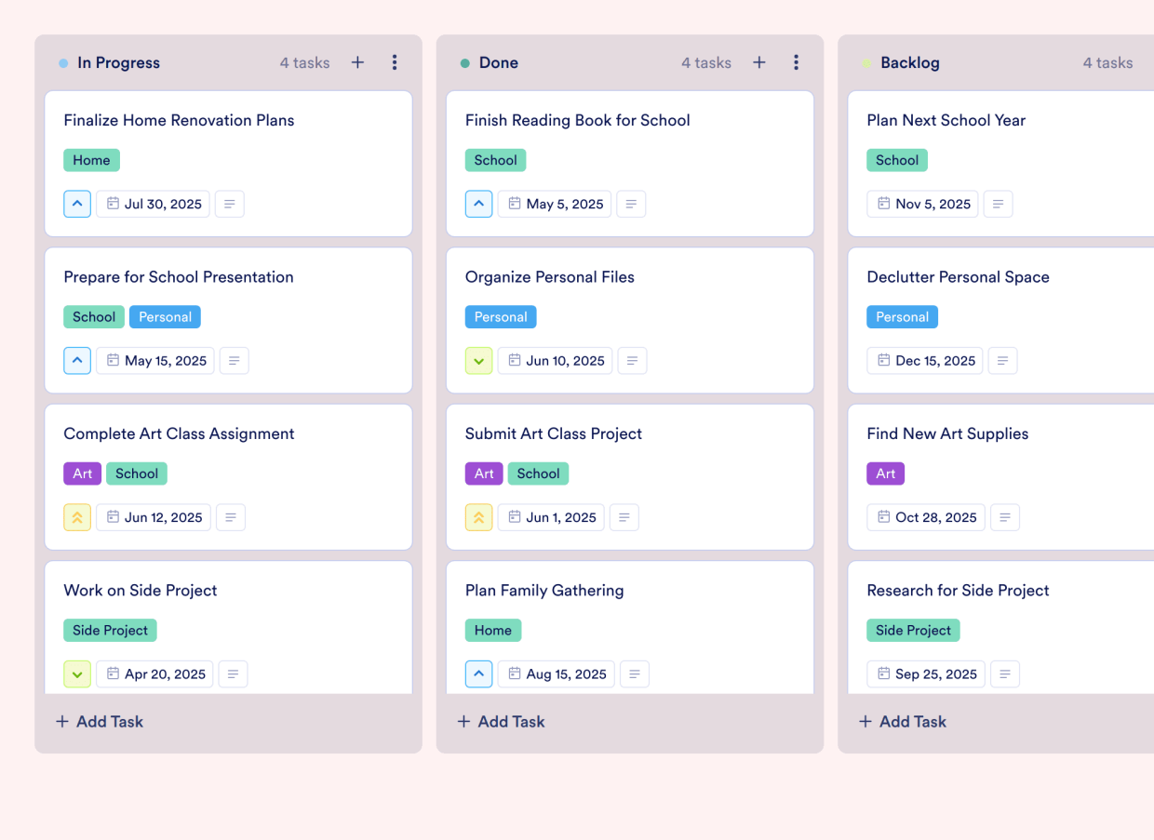Viewport: 1154px width, 840px height.
Task: Open the options menu on the In Progress column
Action: tap(395, 62)
